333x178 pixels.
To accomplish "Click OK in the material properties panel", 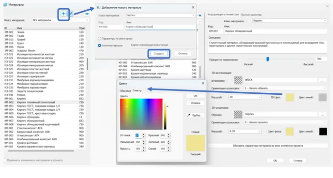I will [275, 161].
